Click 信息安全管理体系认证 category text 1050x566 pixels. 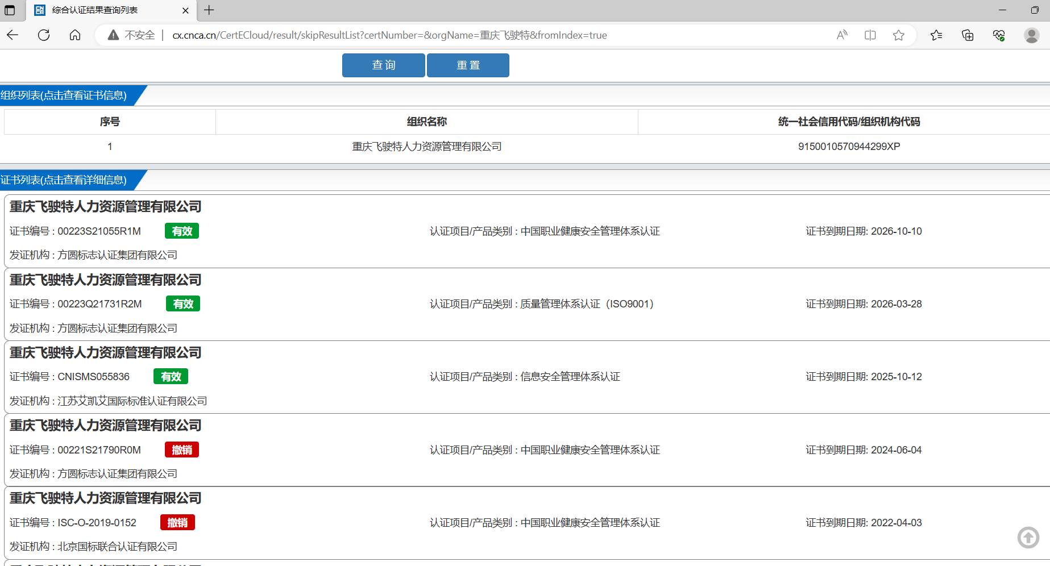click(570, 377)
